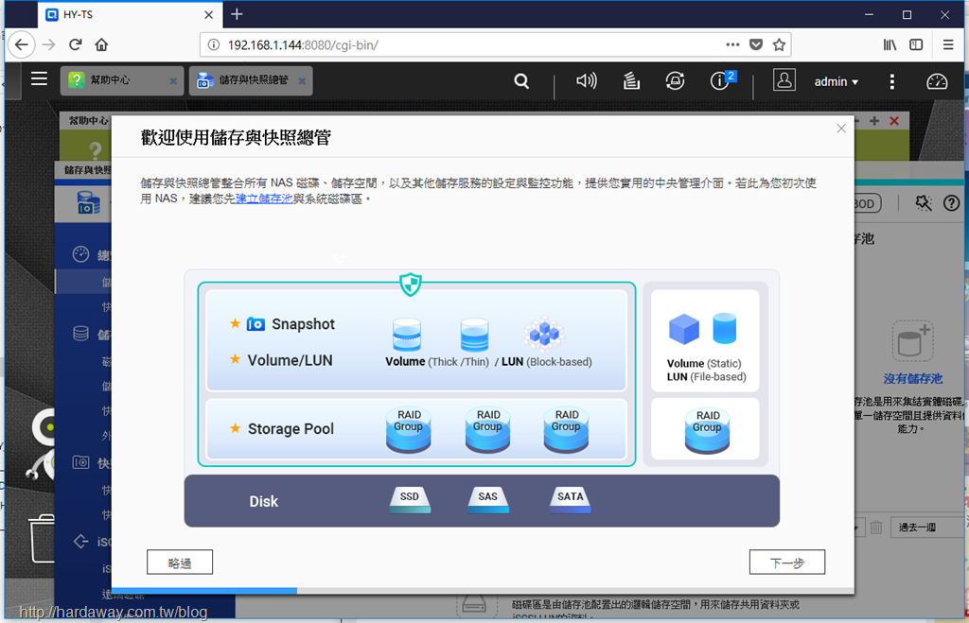The height and width of the screenshot is (623, 969).
Task: Maximize the background 幫助中心 window with plus
Action: [873, 121]
